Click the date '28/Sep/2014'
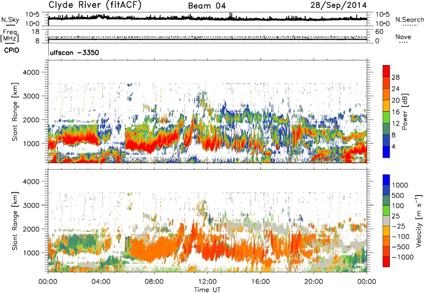The height and width of the screenshot is (293, 424). point(339,5)
